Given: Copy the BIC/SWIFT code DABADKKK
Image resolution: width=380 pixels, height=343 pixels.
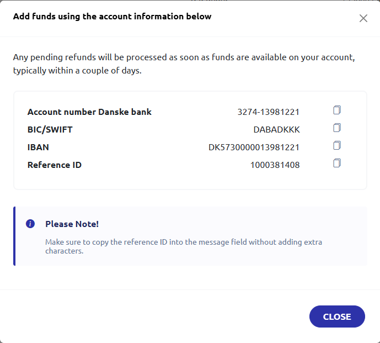Looking at the screenshot, I should point(337,128).
